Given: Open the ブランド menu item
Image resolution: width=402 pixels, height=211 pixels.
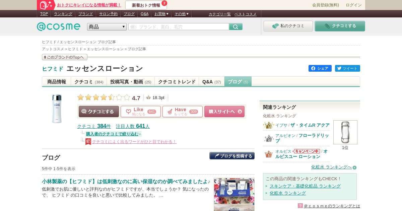Looking at the screenshot, I should pos(86,14).
